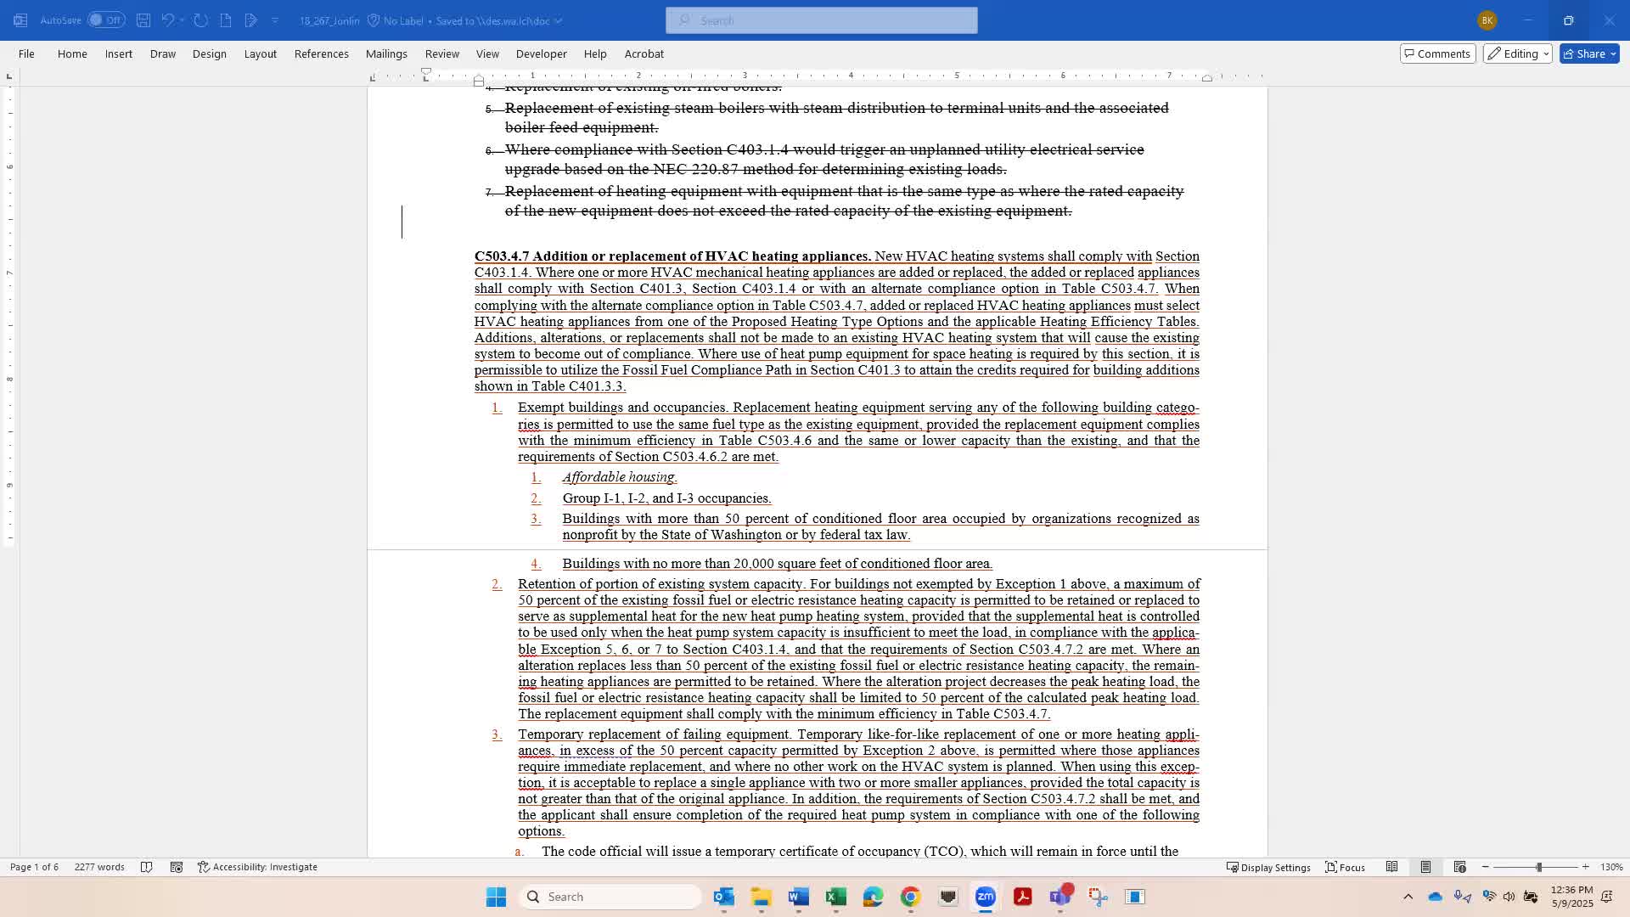Image resolution: width=1630 pixels, height=917 pixels.
Task: Switch to Web Layout view icon
Action: click(1460, 867)
